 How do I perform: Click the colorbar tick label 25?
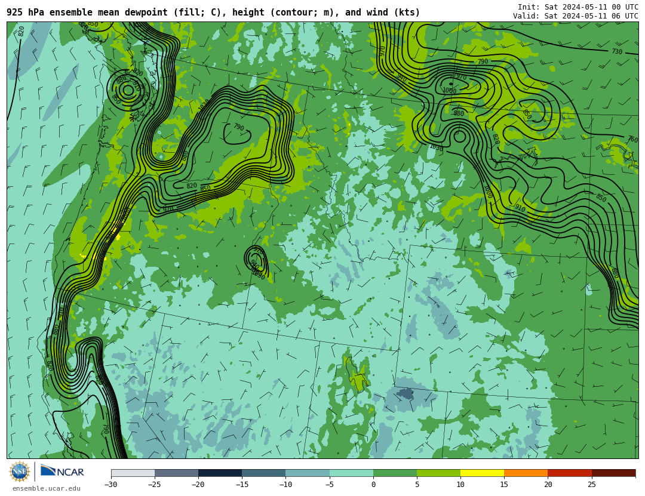591,485
